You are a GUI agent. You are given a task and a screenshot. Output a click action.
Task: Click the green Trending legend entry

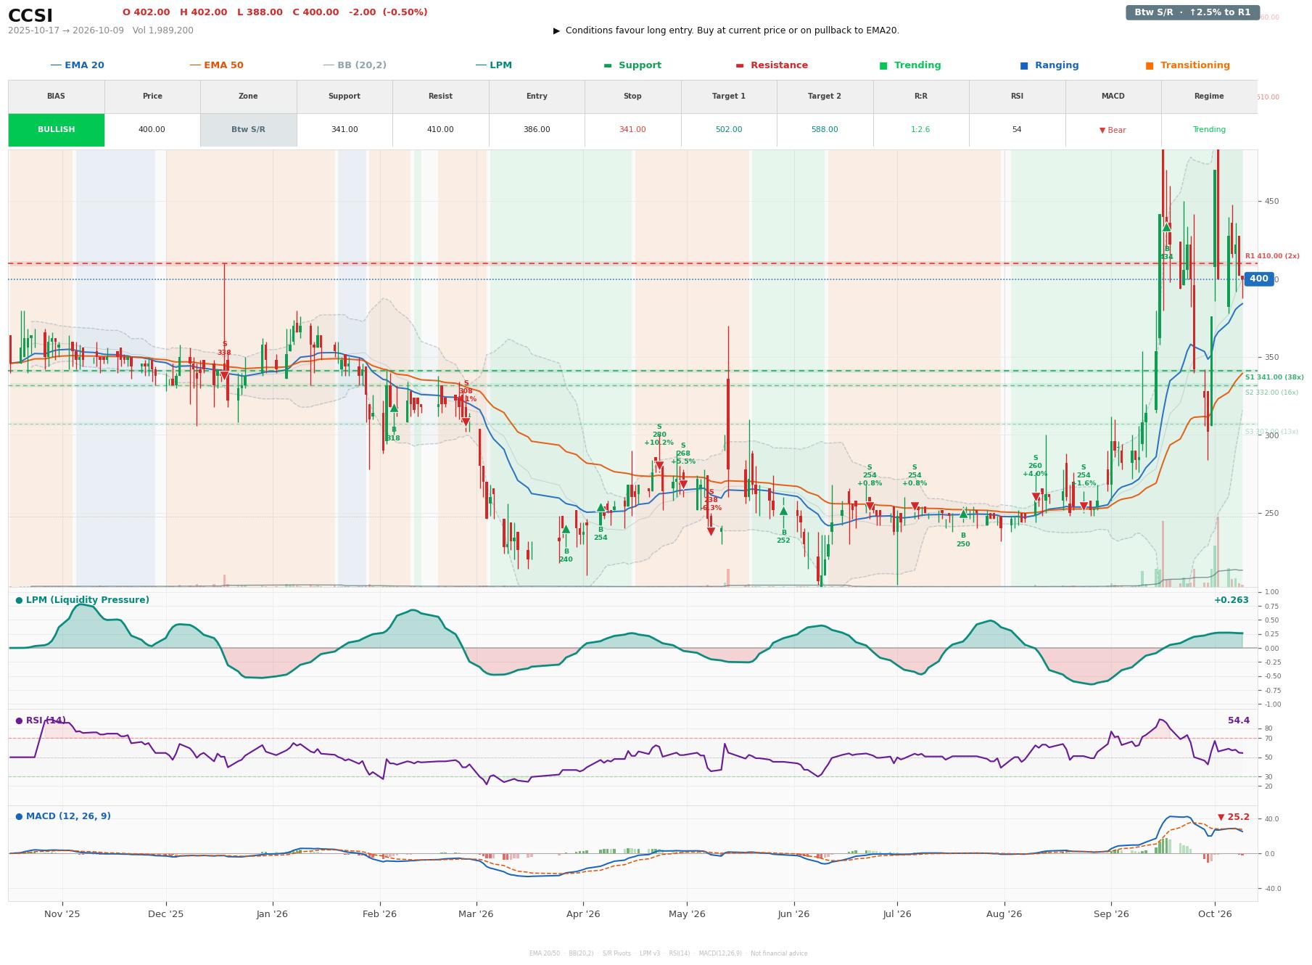(x=910, y=65)
